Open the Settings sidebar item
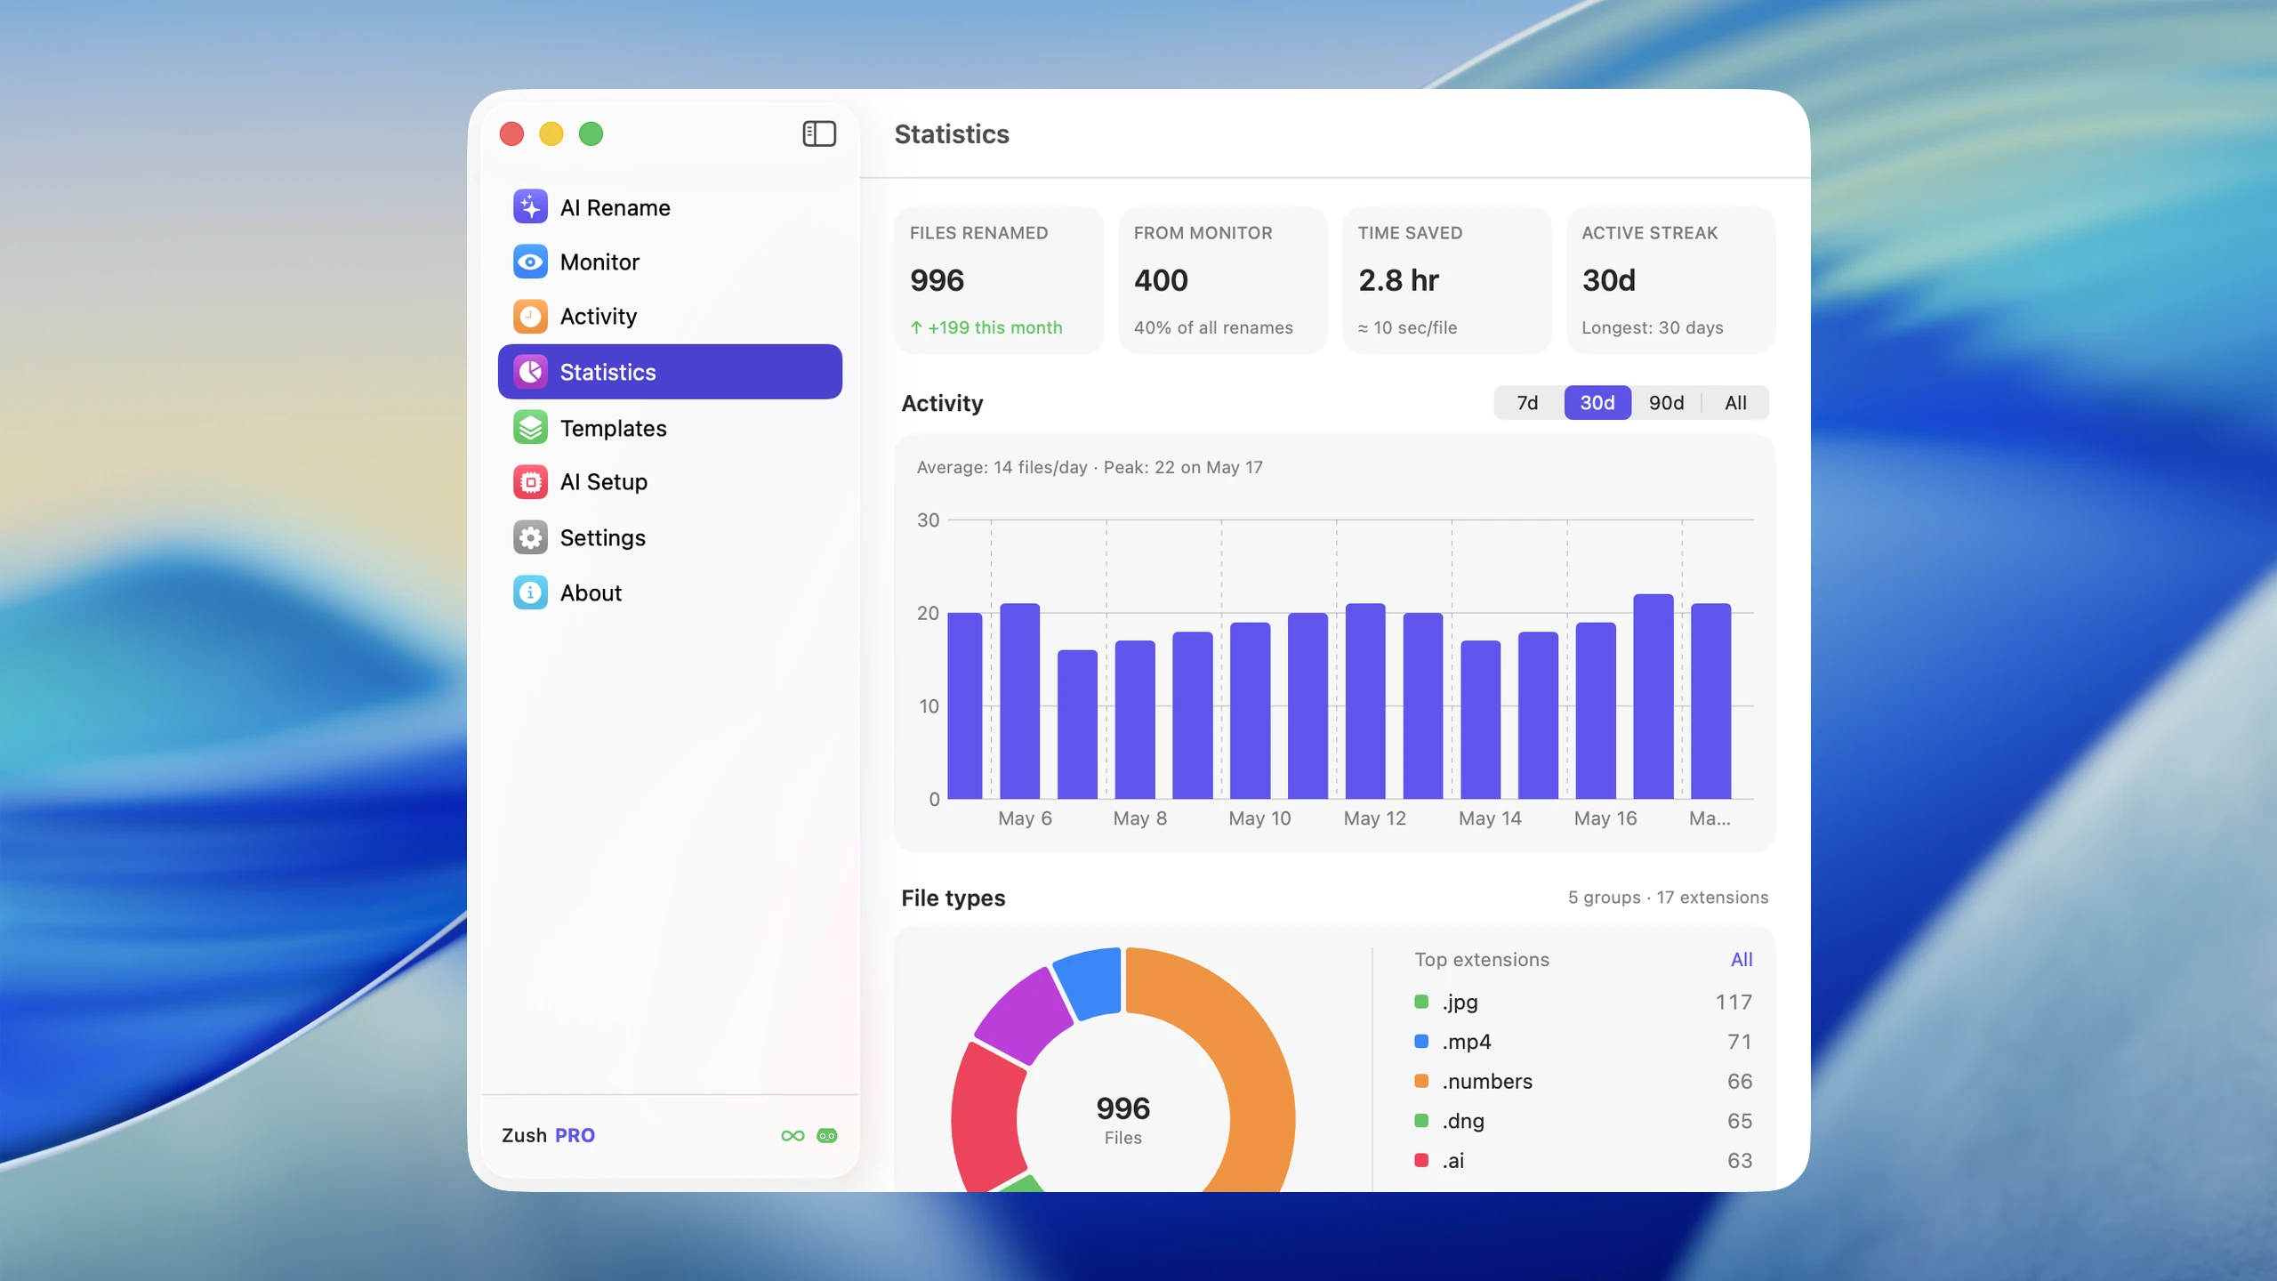Screen dimensions: 2277x1281 click(670, 537)
